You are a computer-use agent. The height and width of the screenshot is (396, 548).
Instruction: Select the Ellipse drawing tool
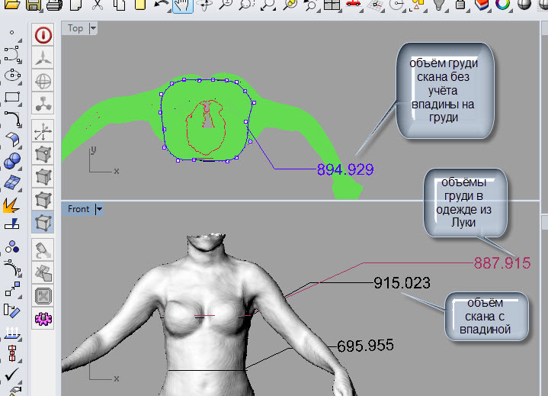click(12, 76)
